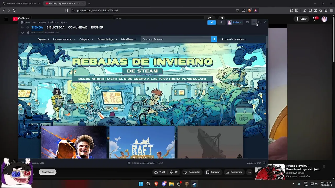This screenshot has width=335, height=188.
Task: Go forward using Steam's right arrow
Action: point(28,27)
